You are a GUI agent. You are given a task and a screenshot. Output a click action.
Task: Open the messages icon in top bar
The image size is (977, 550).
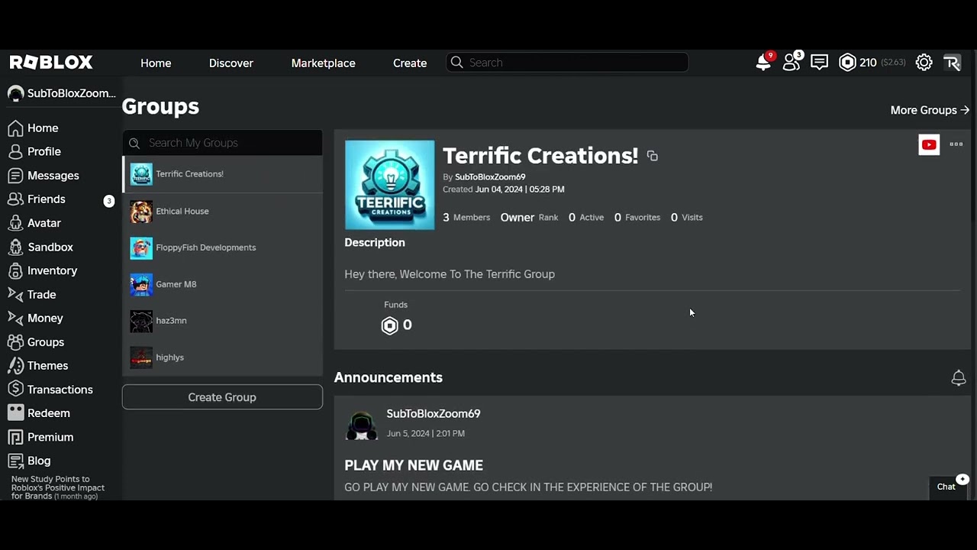(x=820, y=63)
